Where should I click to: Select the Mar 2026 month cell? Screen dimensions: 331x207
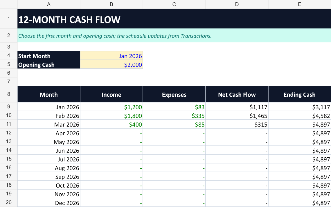(x=49, y=124)
